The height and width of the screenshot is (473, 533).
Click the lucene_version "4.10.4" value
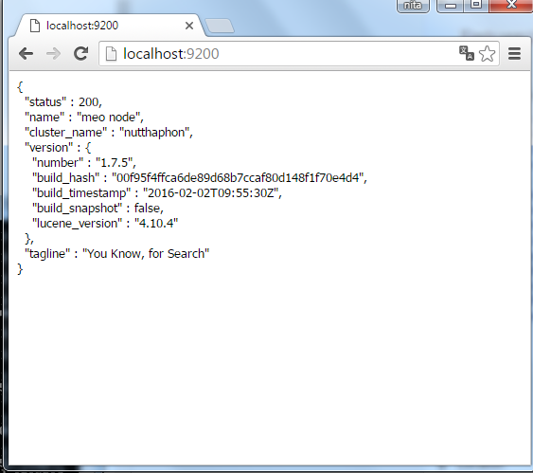click(x=156, y=223)
